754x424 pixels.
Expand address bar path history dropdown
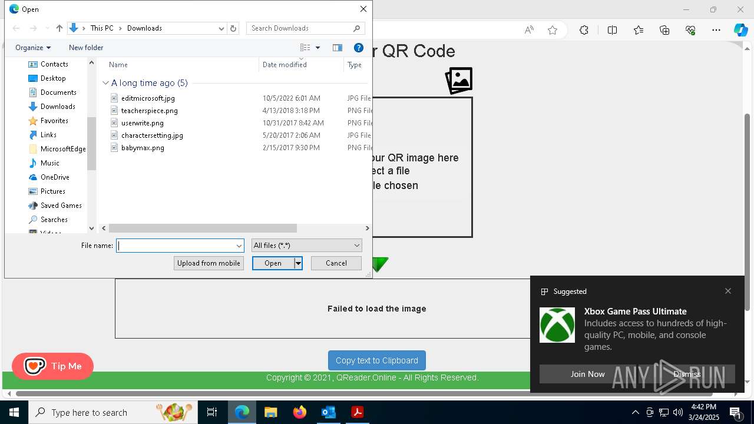[x=221, y=28]
